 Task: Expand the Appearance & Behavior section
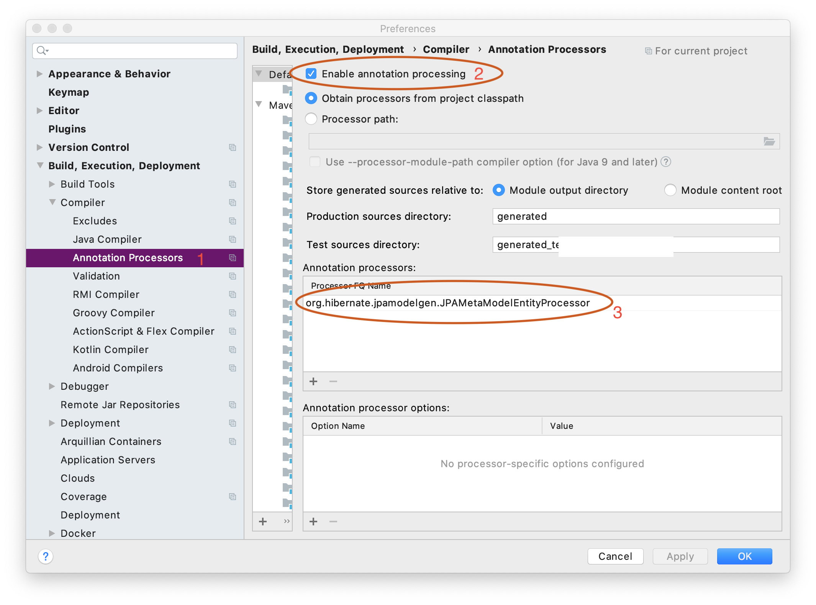tap(39, 74)
